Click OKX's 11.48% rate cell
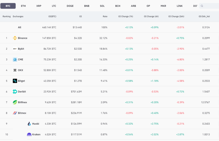The image size is (219, 141). 103,70
